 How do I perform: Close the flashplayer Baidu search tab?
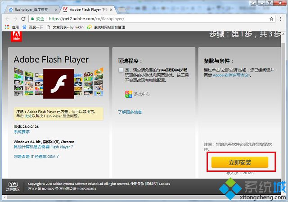tap(55, 9)
